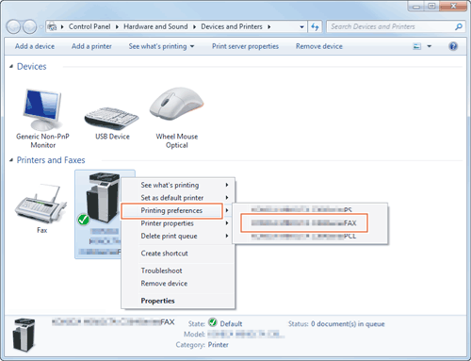This screenshot has height=361, width=471.
Task: Expand arrow after Hardware and Sound breadcrumb
Action: point(194,27)
